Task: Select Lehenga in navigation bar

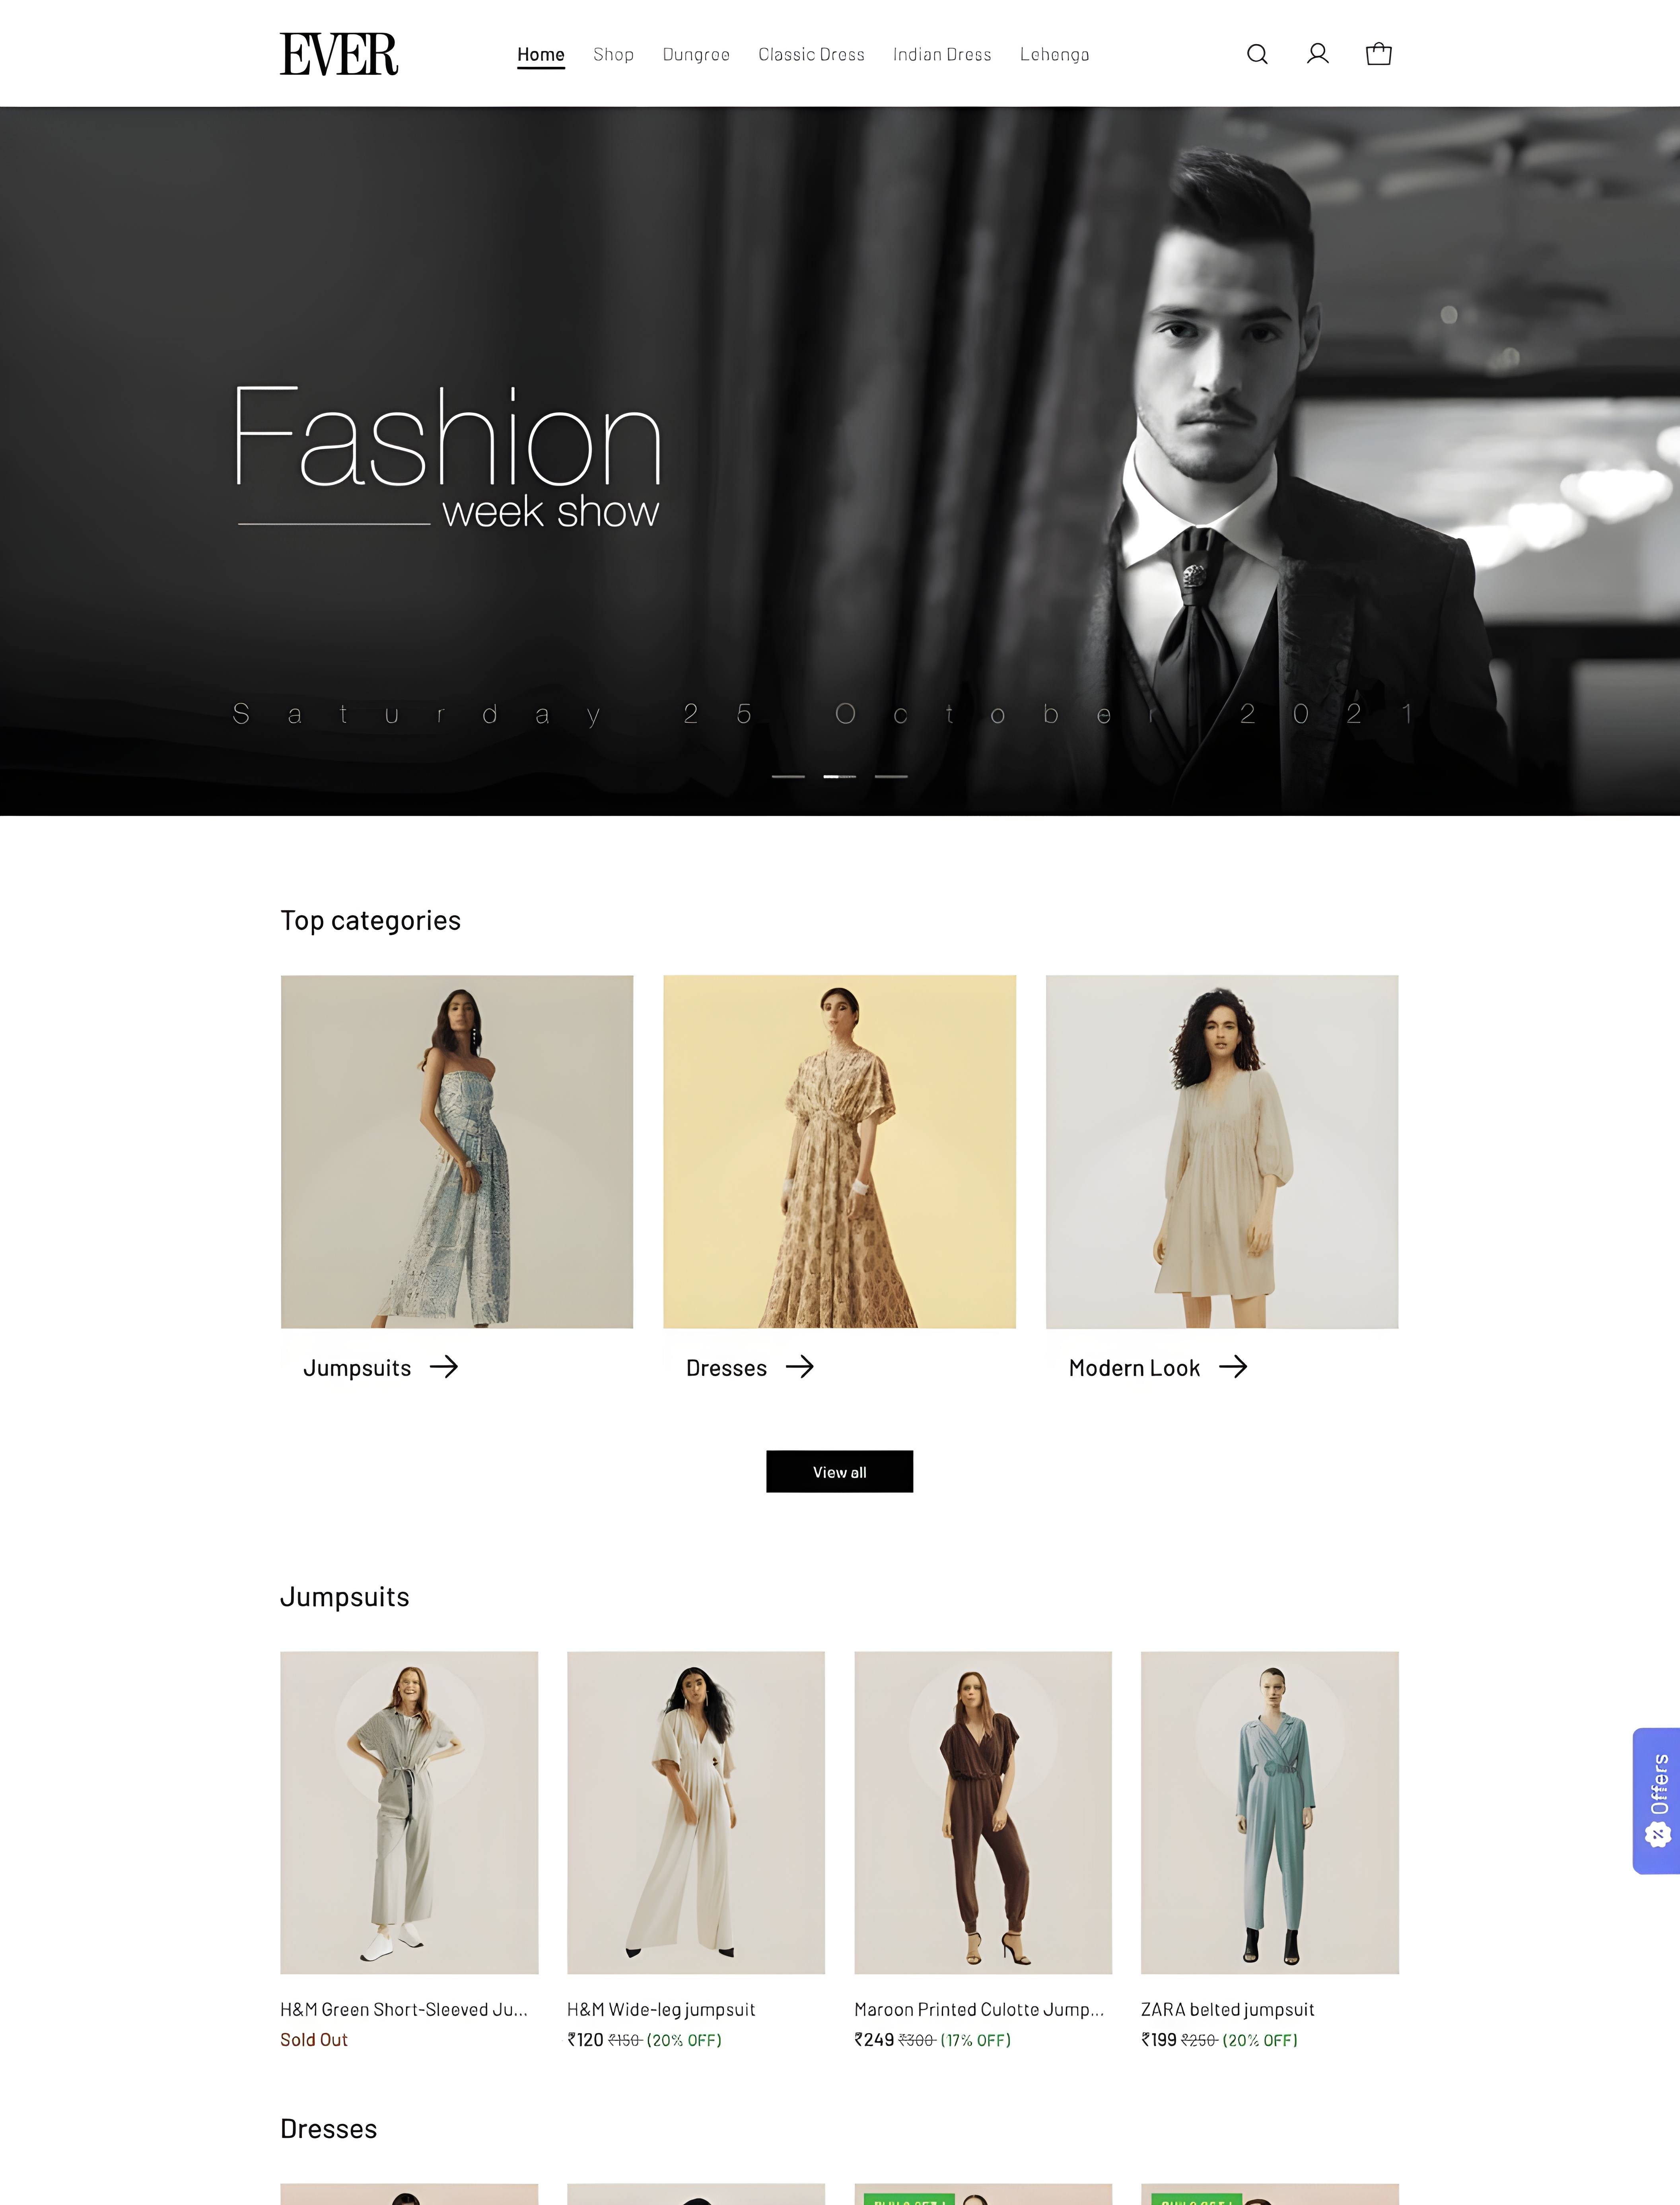Action: point(1054,55)
